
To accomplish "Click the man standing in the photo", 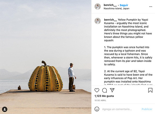I will coord(72,77).
